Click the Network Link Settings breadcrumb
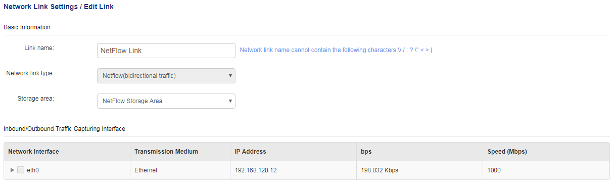Screen dimensions: 614x185 pos(41,8)
